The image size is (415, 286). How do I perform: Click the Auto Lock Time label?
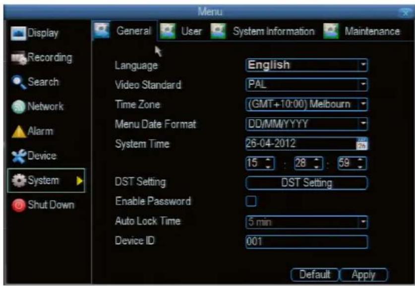148,221
